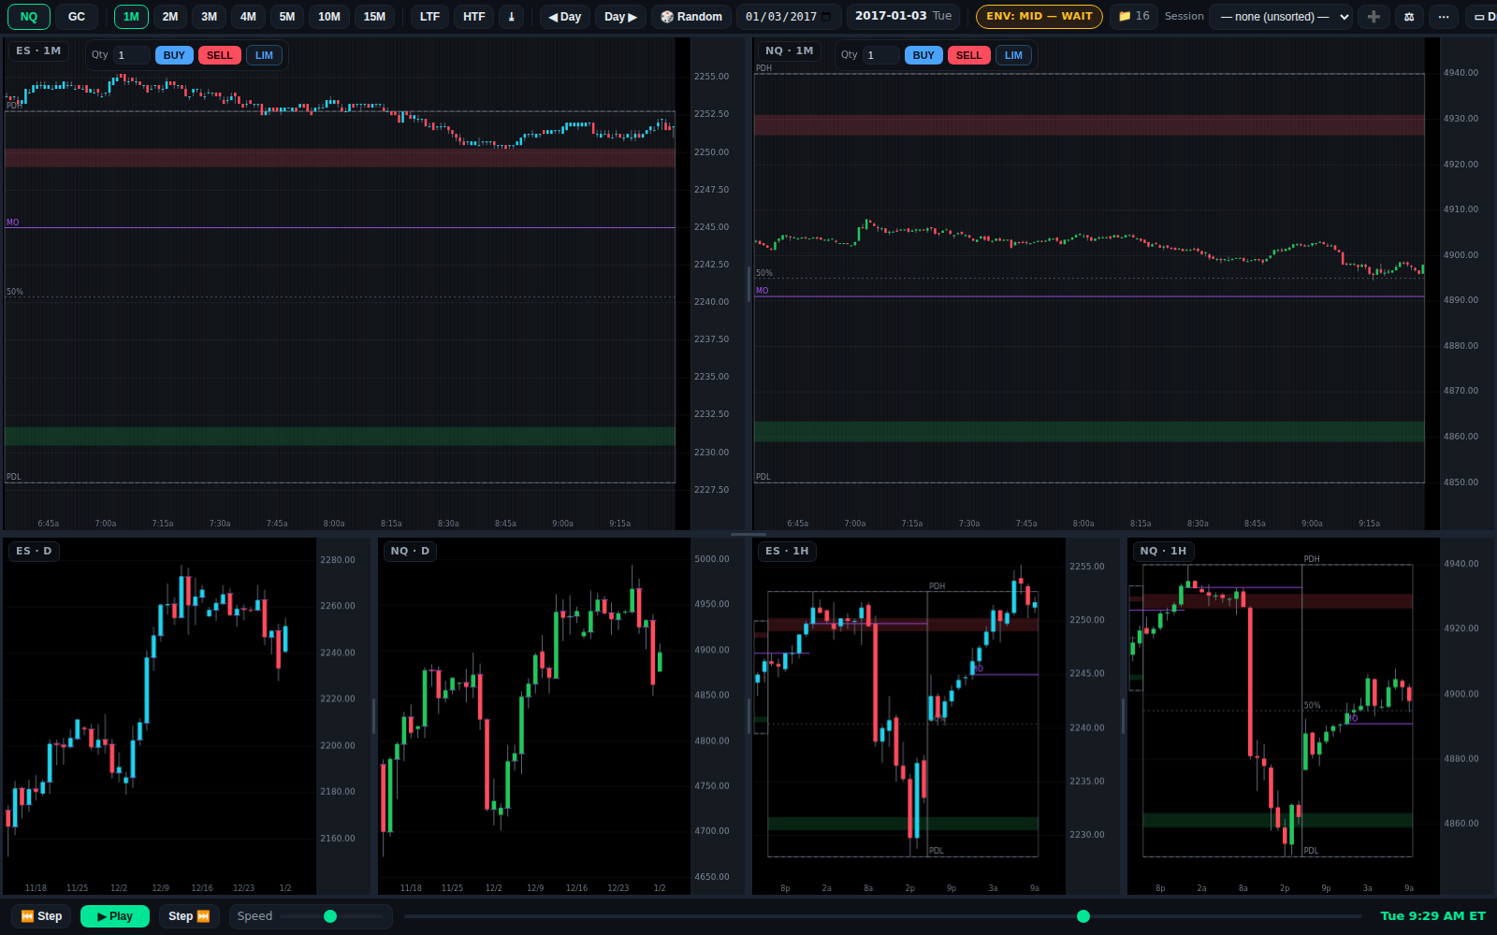Open the HTF layout tab

pyautogui.click(x=474, y=17)
